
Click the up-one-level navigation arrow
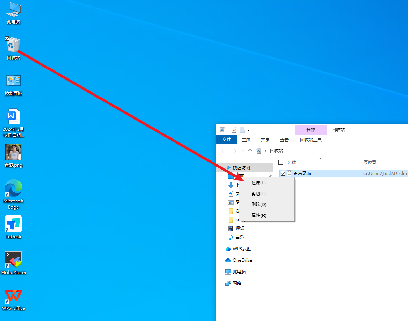pos(250,151)
